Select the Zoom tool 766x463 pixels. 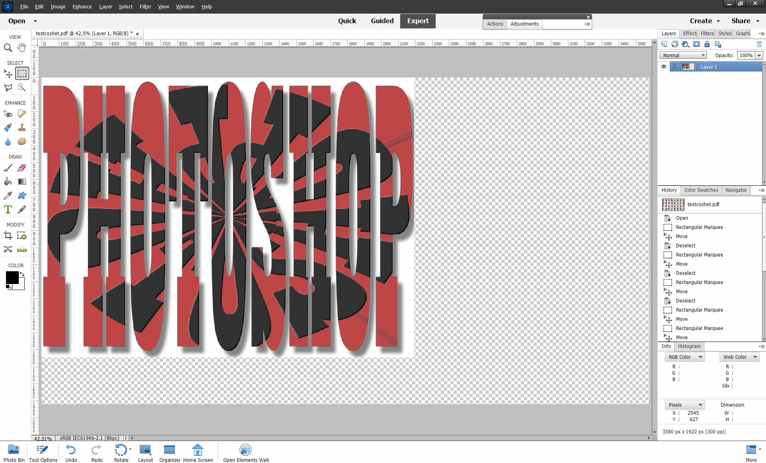[x=8, y=48]
